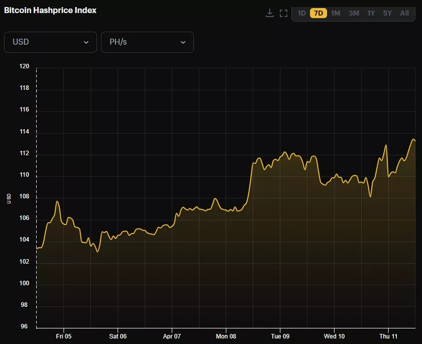This screenshot has width=422, height=344.
Task: Switch to the 3M time range
Action: pyautogui.click(x=354, y=13)
